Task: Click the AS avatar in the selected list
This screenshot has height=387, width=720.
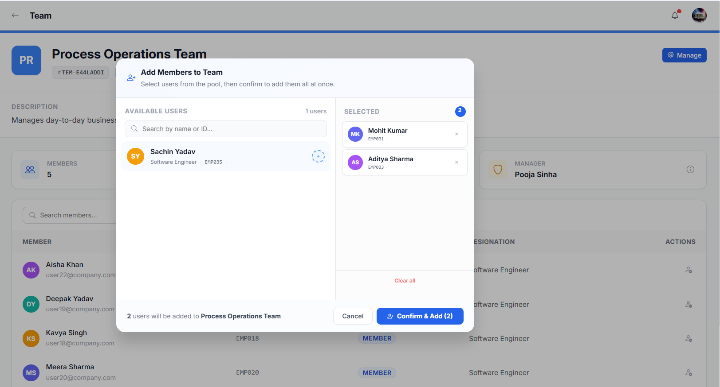Action: coord(355,163)
